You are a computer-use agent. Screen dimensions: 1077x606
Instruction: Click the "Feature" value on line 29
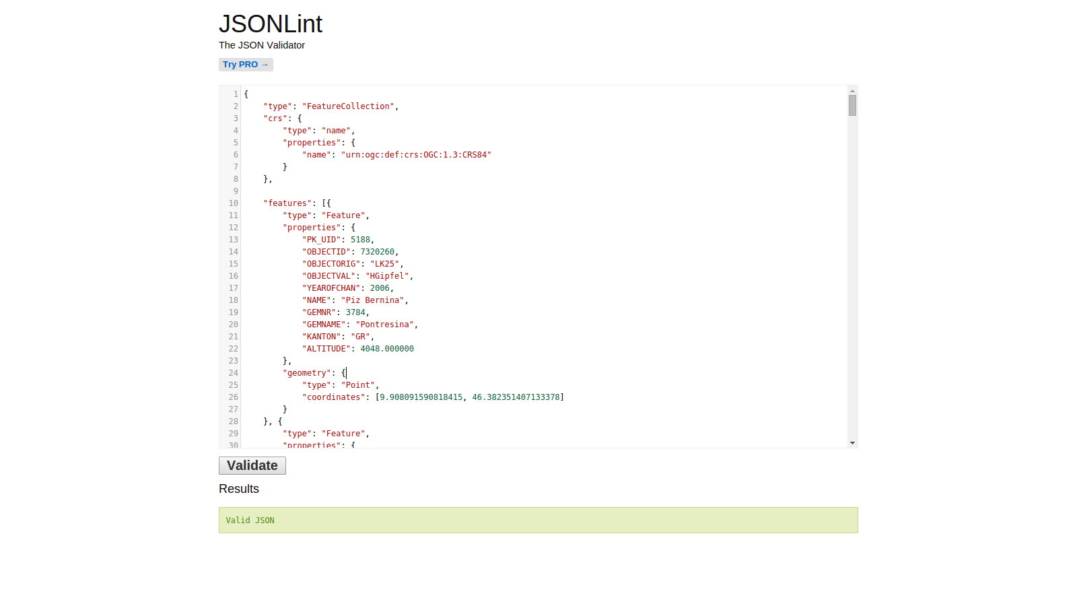(x=343, y=434)
